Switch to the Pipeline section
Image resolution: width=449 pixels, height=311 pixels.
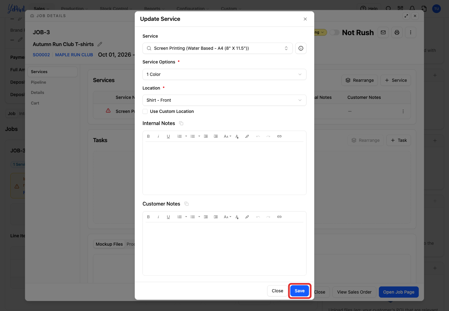tap(38, 82)
